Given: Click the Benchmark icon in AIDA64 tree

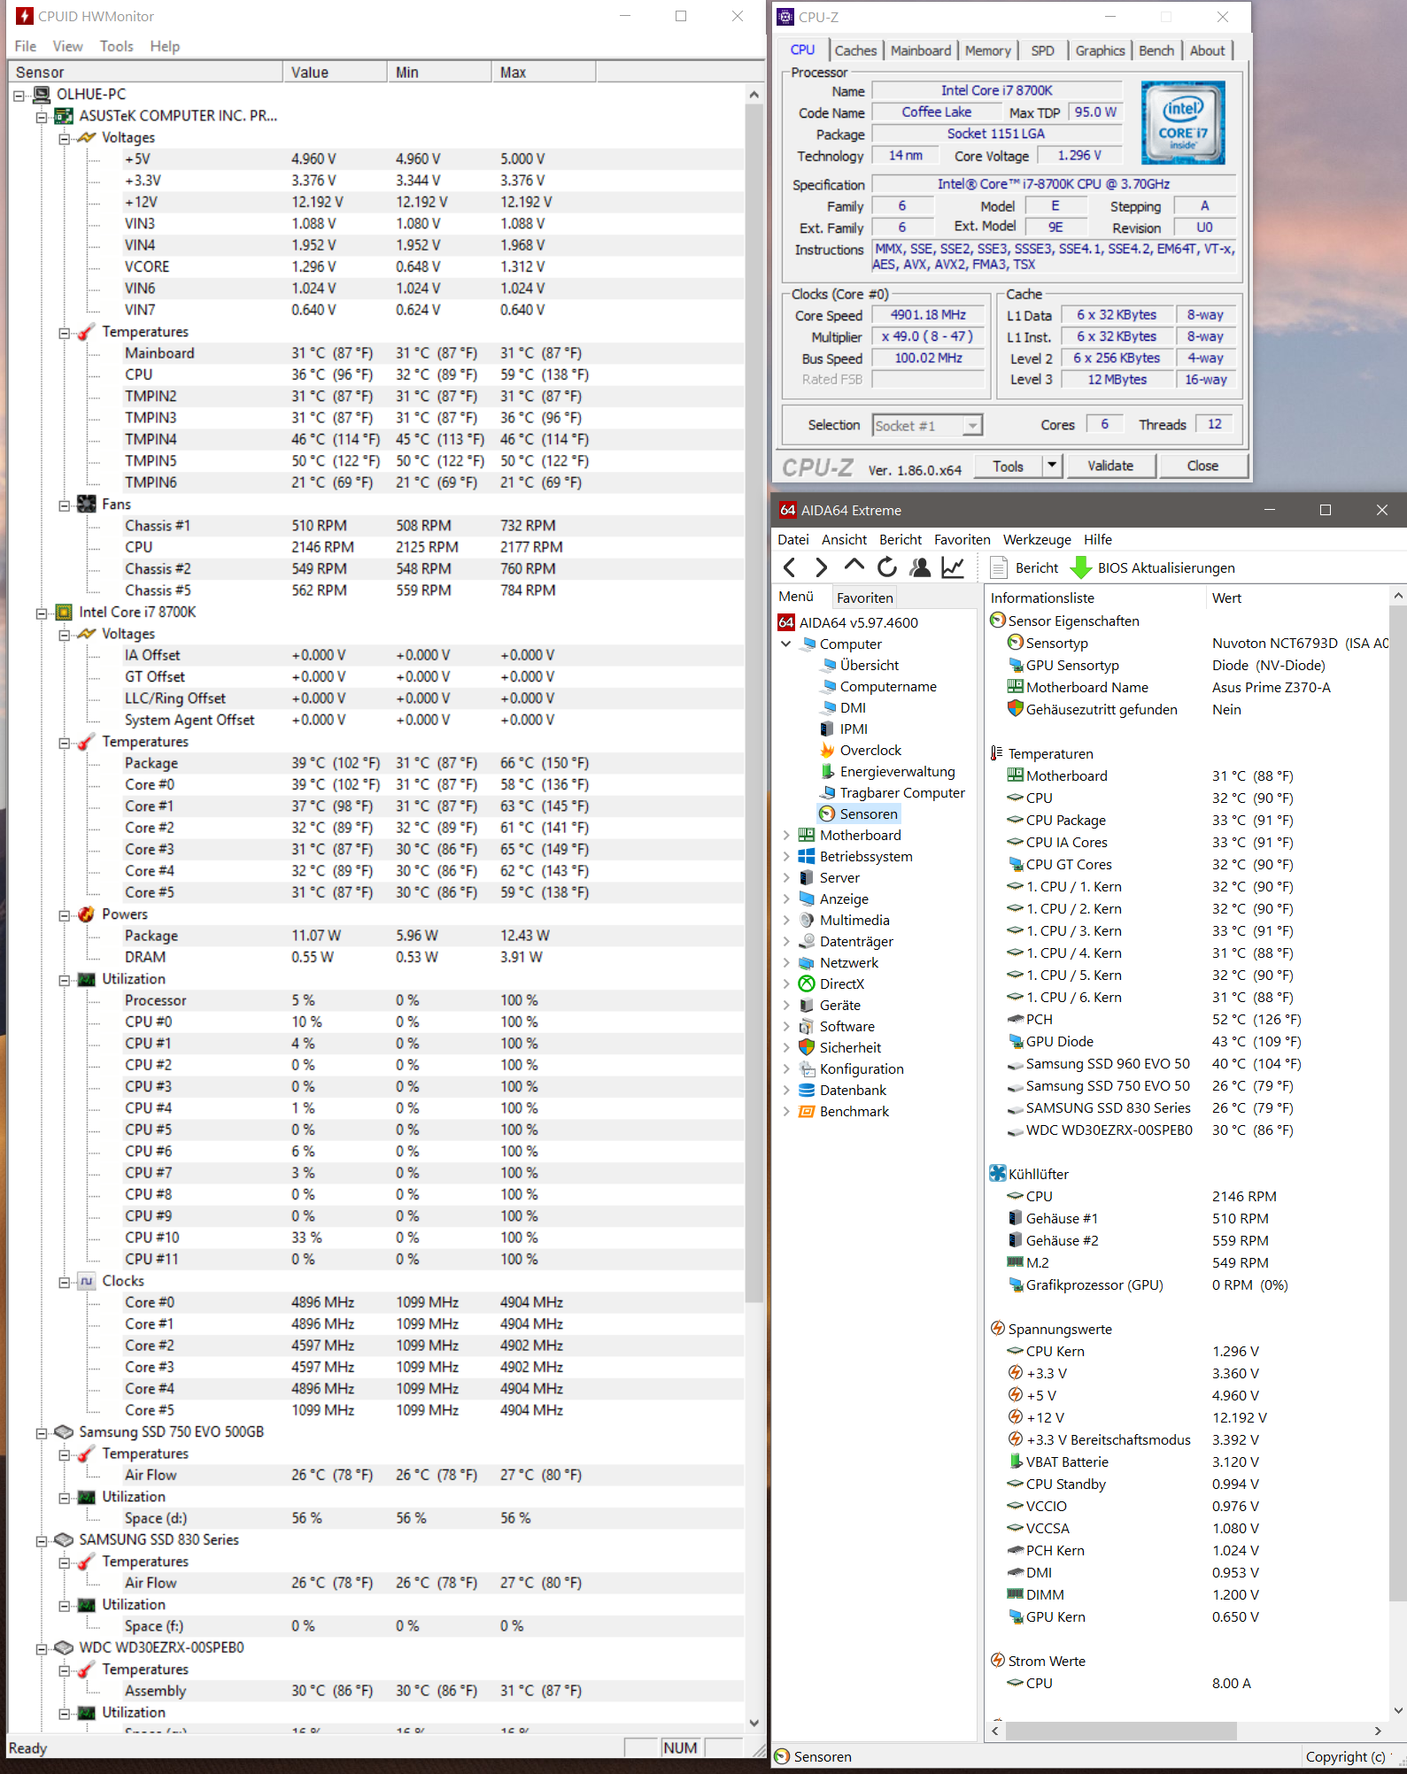Looking at the screenshot, I should tap(807, 1111).
